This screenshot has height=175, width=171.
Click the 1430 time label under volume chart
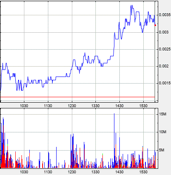tap(119, 172)
